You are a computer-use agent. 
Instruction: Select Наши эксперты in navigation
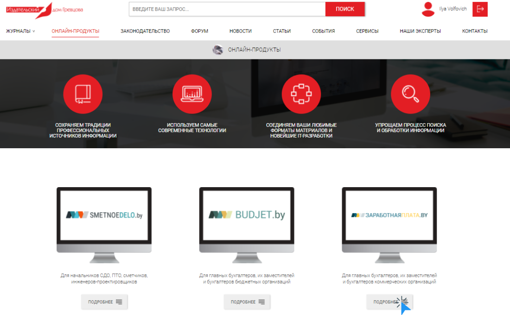pyautogui.click(x=420, y=31)
